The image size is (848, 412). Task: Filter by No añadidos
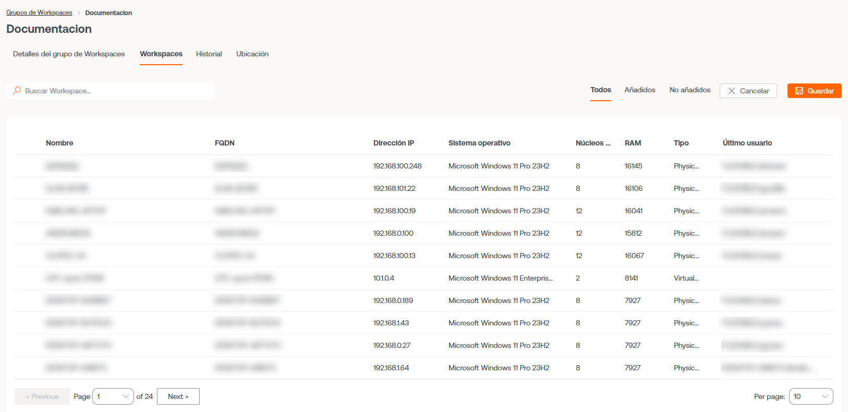coord(690,90)
